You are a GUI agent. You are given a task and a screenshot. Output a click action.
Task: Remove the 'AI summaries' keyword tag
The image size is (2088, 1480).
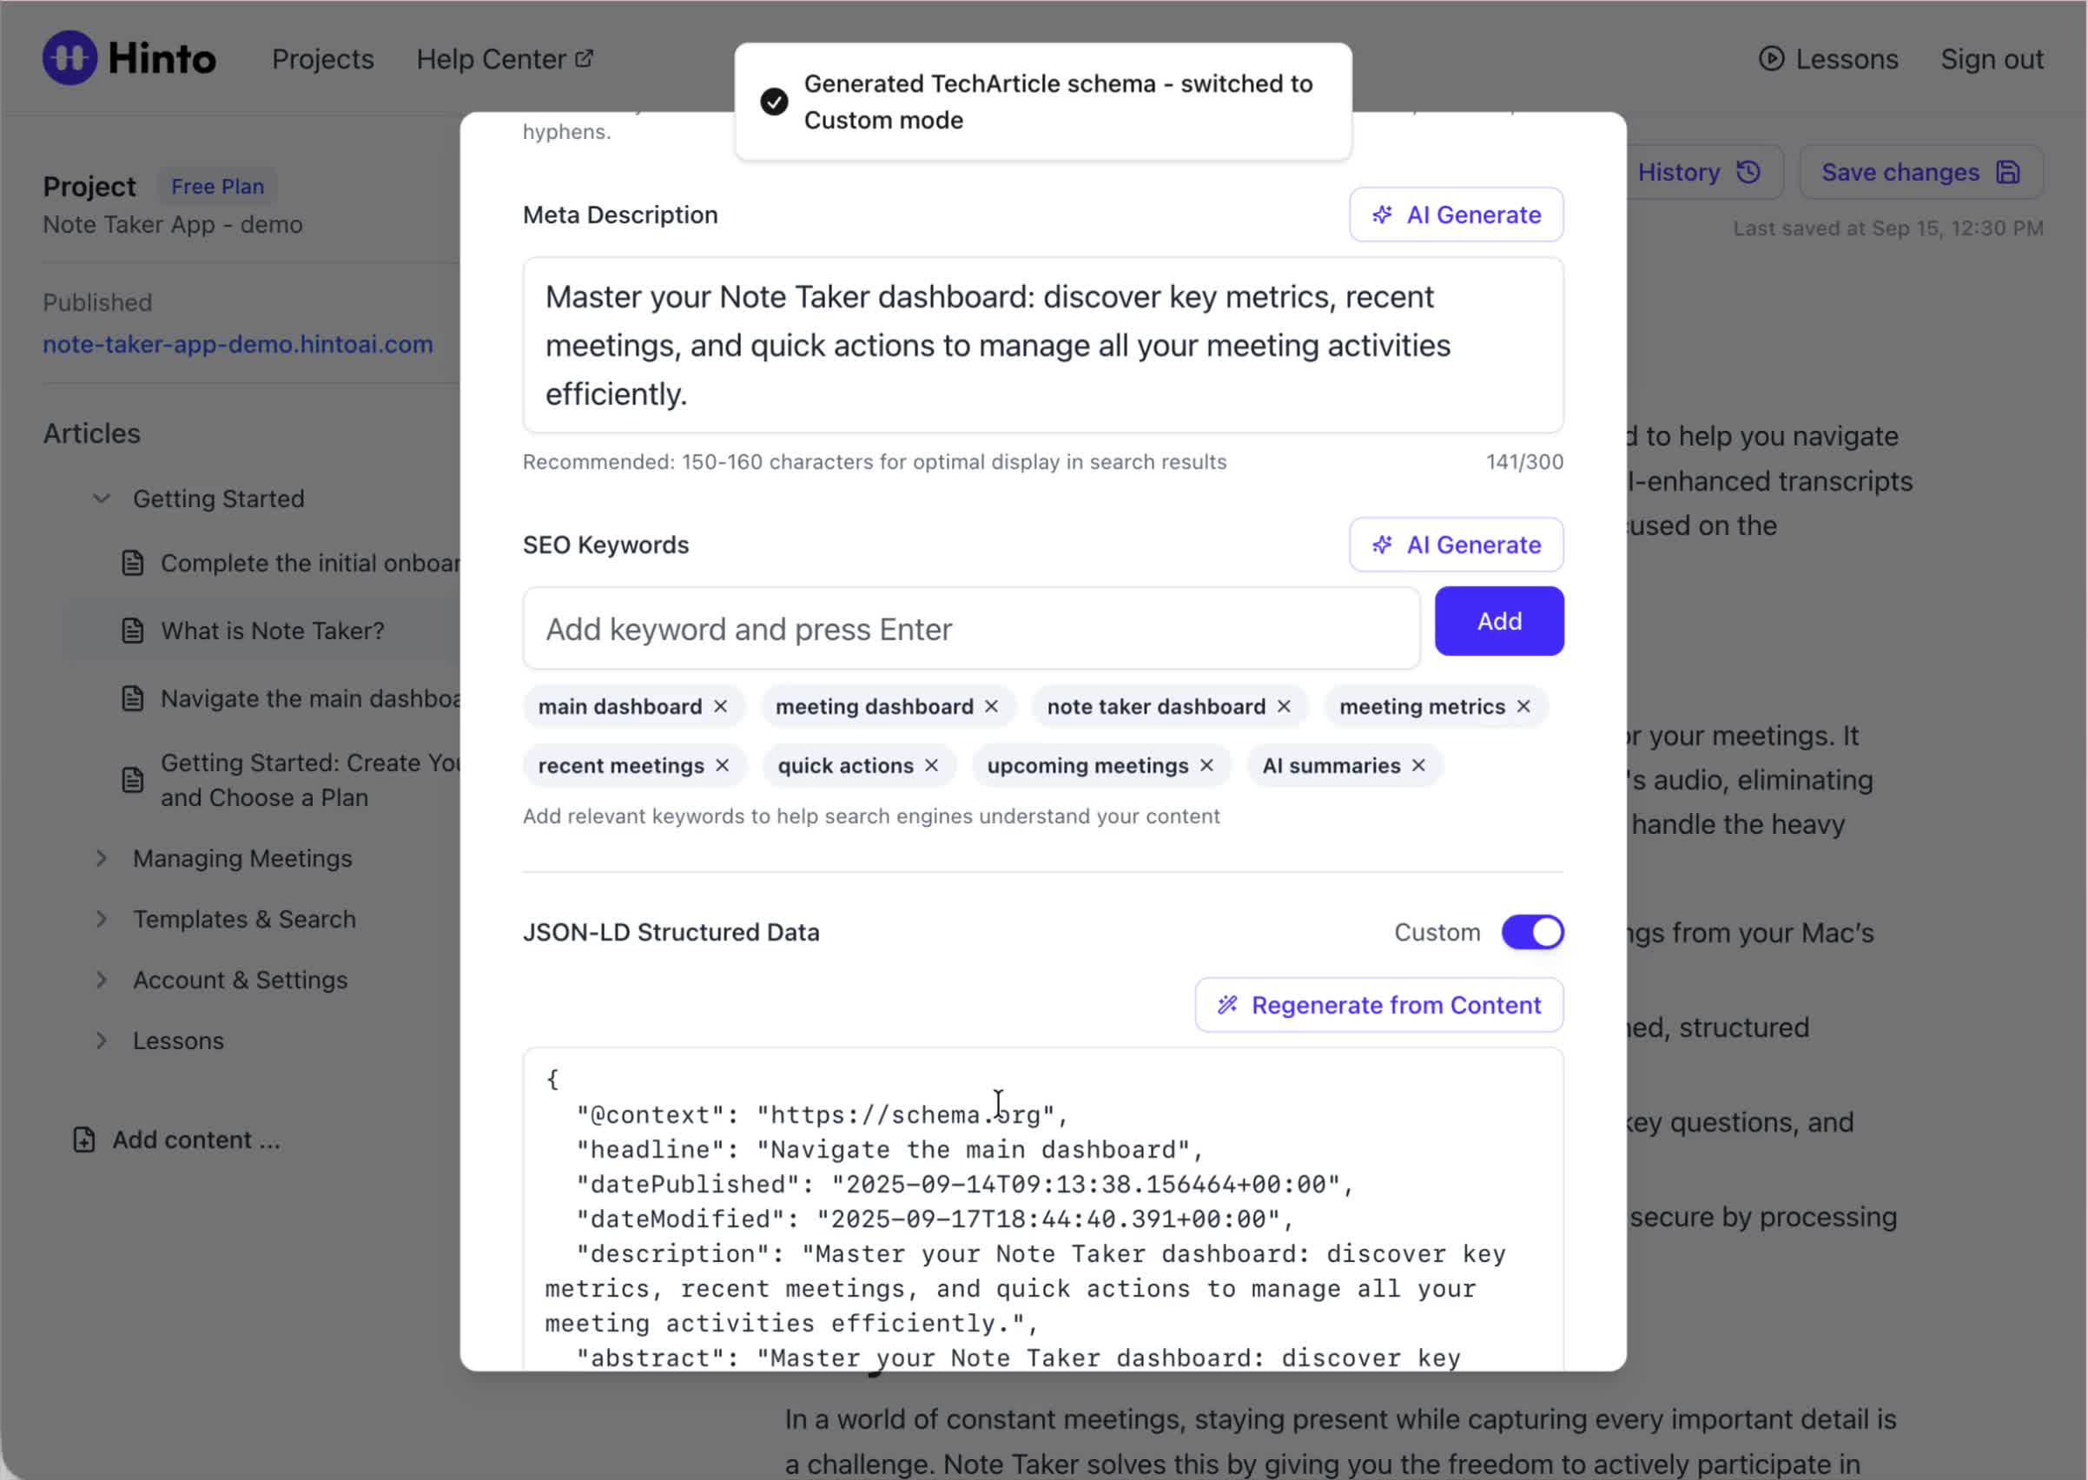[x=1418, y=765]
